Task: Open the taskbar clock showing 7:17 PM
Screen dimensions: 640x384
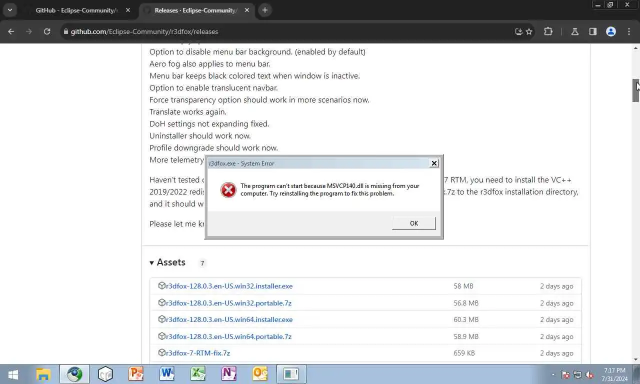Action: [x=615, y=374]
